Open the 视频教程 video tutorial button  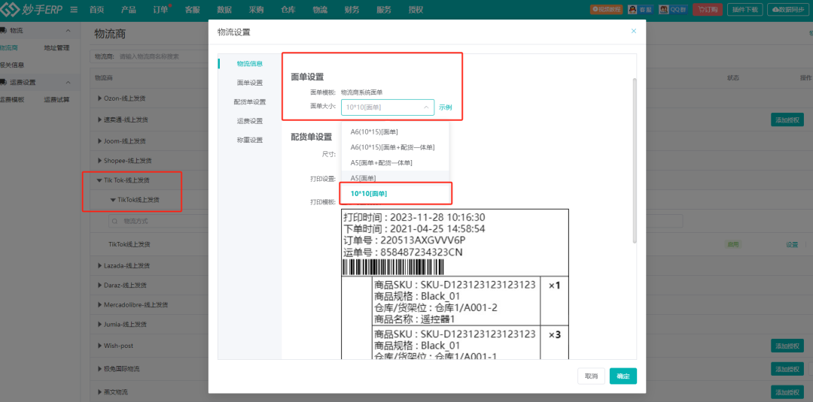coord(605,9)
